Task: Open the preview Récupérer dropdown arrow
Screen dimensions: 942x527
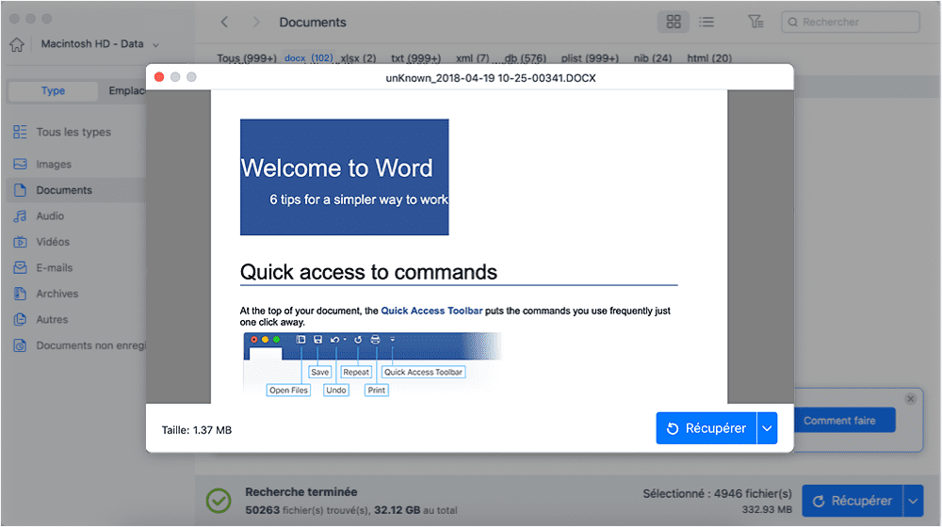Action: [x=767, y=428]
